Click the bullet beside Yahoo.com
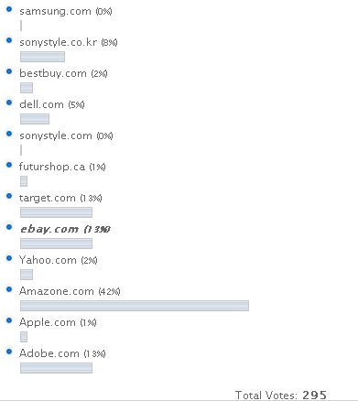The width and height of the screenshot is (358, 401). point(9,258)
